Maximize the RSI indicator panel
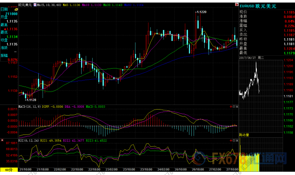Screen dimensions: 295x175 234,140
